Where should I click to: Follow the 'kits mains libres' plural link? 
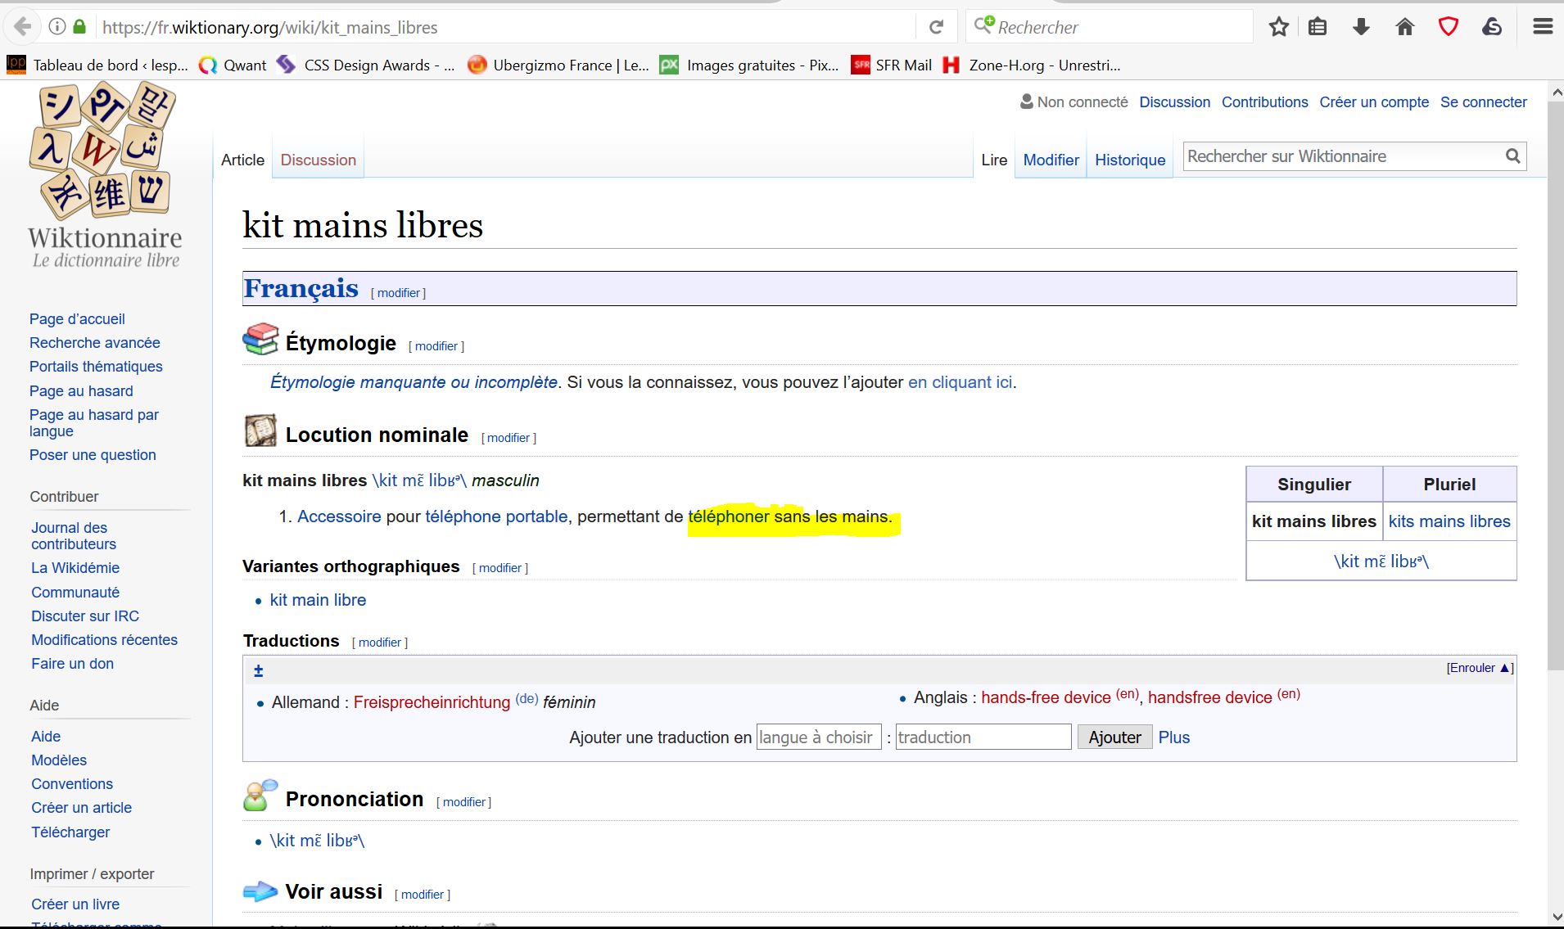point(1449,521)
